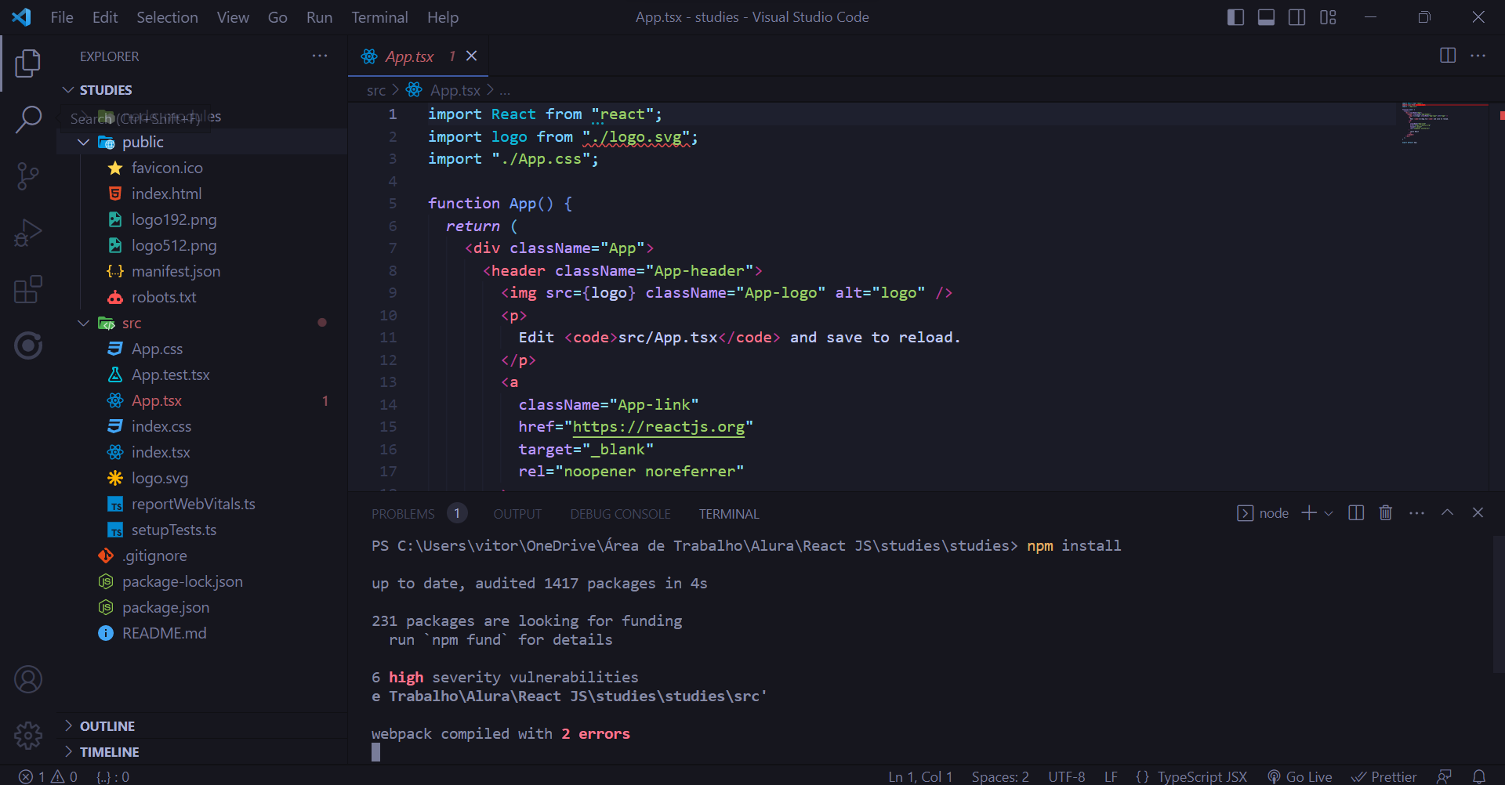Image resolution: width=1505 pixels, height=785 pixels.
Task: Click Ln 1, Col 1 cursor position indicator
Action: click(920, 776)
